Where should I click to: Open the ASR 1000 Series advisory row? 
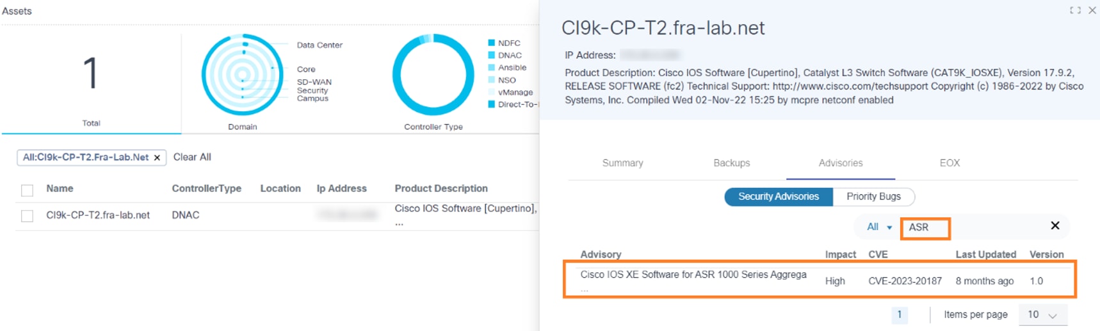pos(693,275)
